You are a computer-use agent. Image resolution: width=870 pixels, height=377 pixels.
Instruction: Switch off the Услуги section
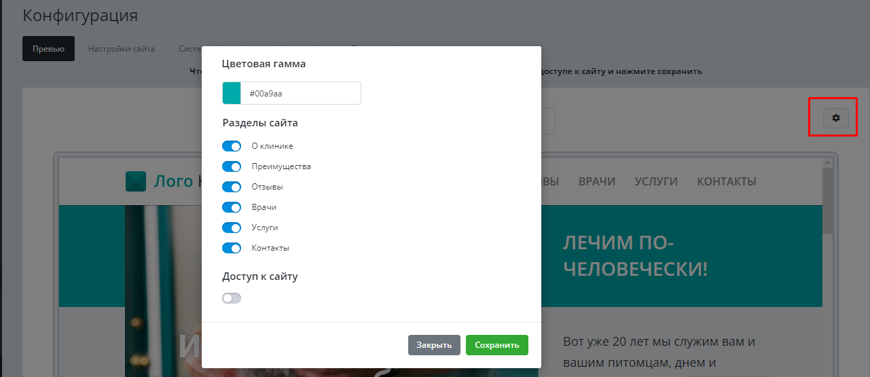tap(232, 228)
